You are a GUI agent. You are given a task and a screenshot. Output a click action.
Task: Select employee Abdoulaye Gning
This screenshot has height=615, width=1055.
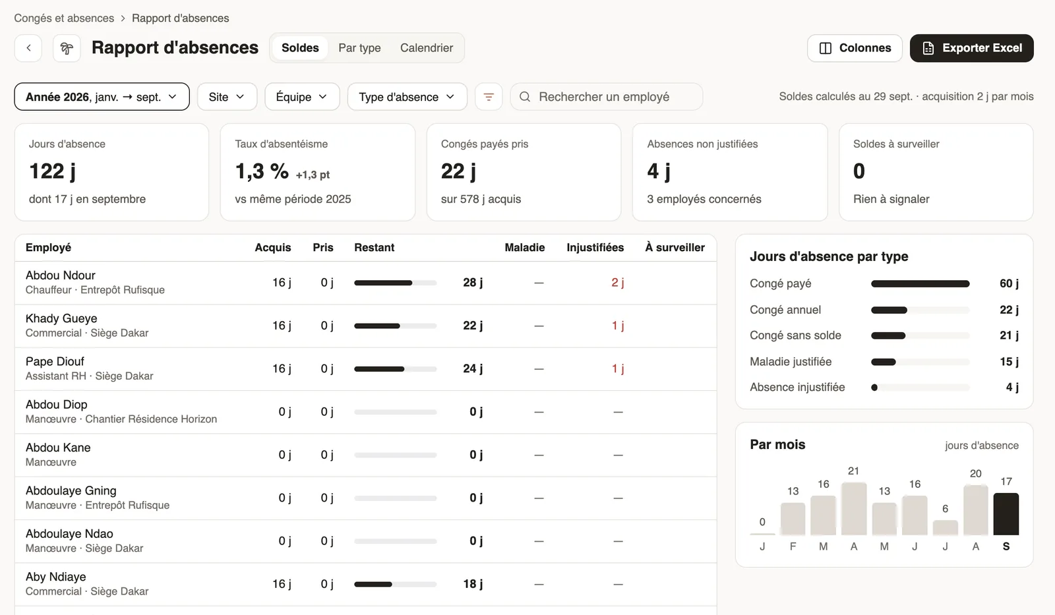point(365,498)
